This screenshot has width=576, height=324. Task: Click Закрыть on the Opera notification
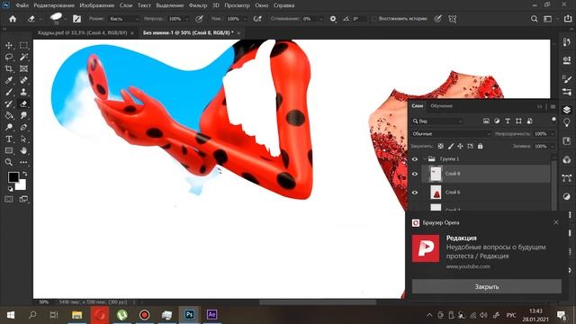[487, 286]
